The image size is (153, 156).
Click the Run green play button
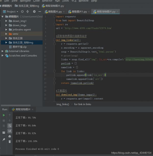click(x=4, y=115)
